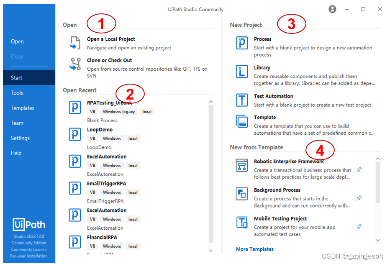Open the Background Process title
The height and width of the screenshot is (264, 390).
(277, 190)
